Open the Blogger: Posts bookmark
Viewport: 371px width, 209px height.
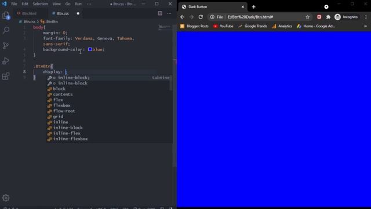click(x=194, y=26)
